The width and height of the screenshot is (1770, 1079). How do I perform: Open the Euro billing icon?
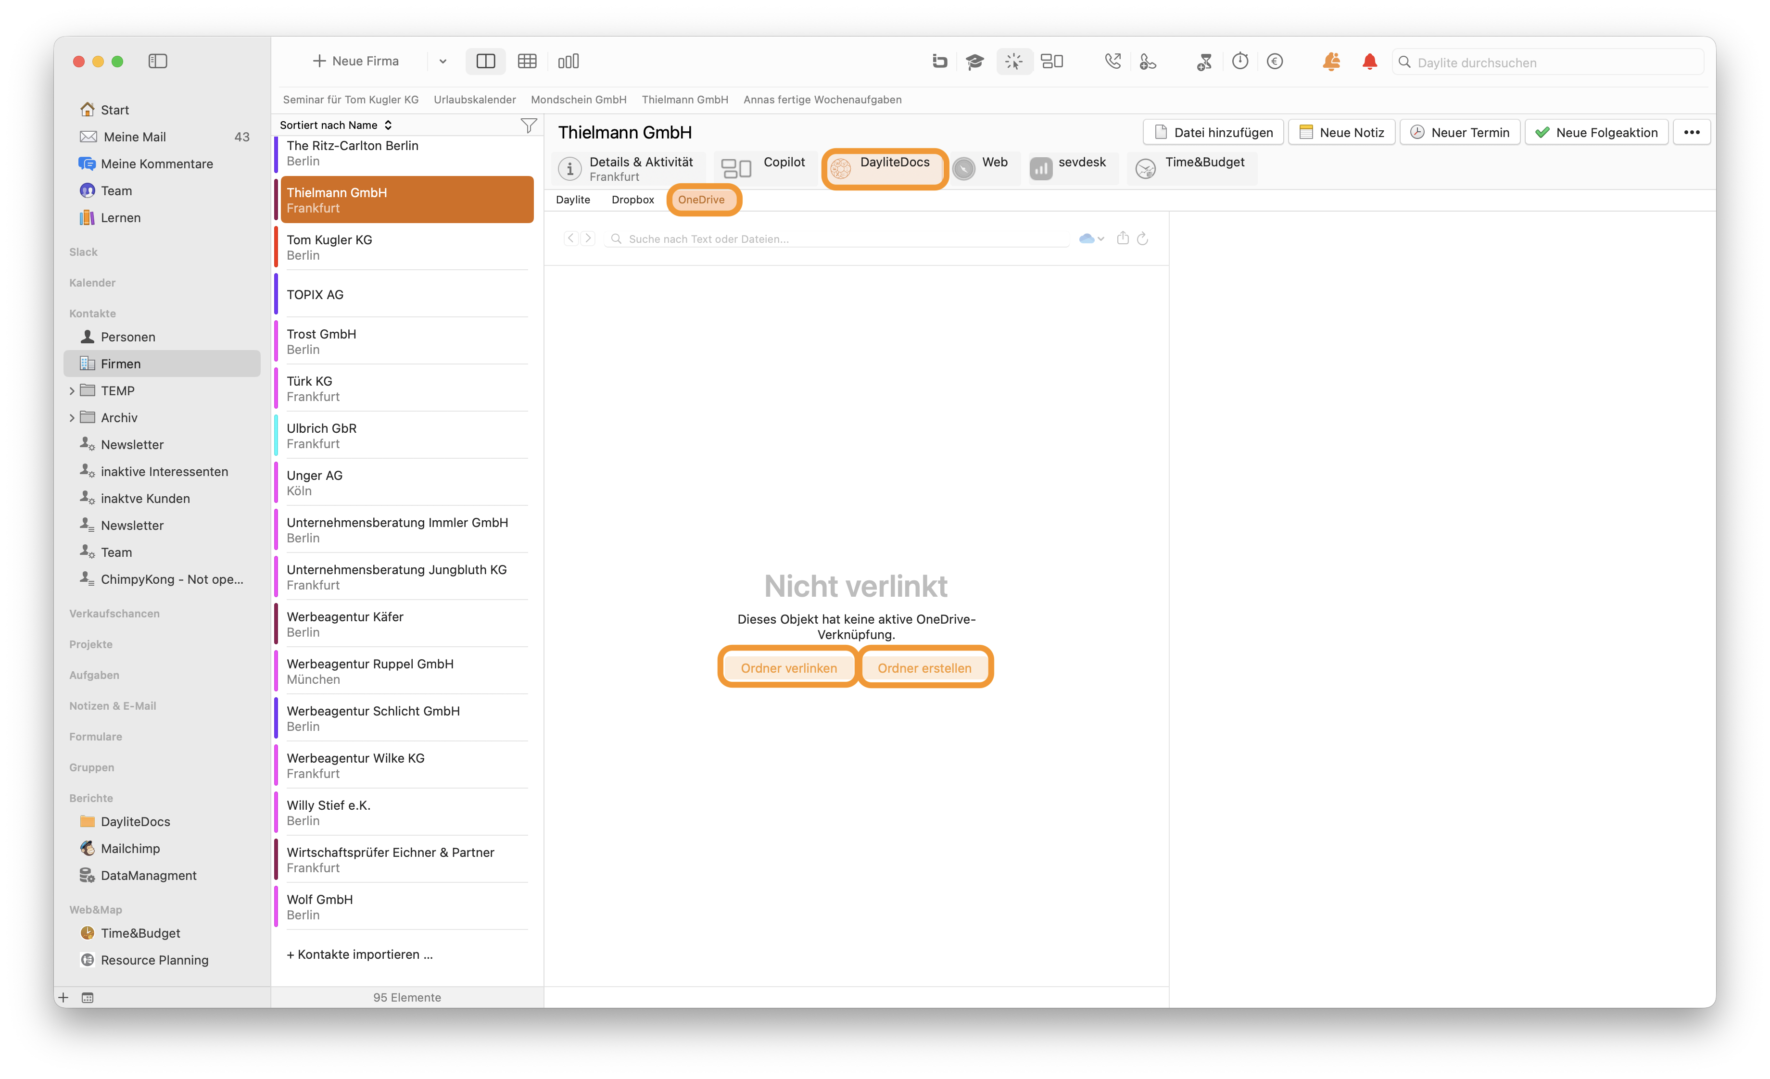[1275, 61]
